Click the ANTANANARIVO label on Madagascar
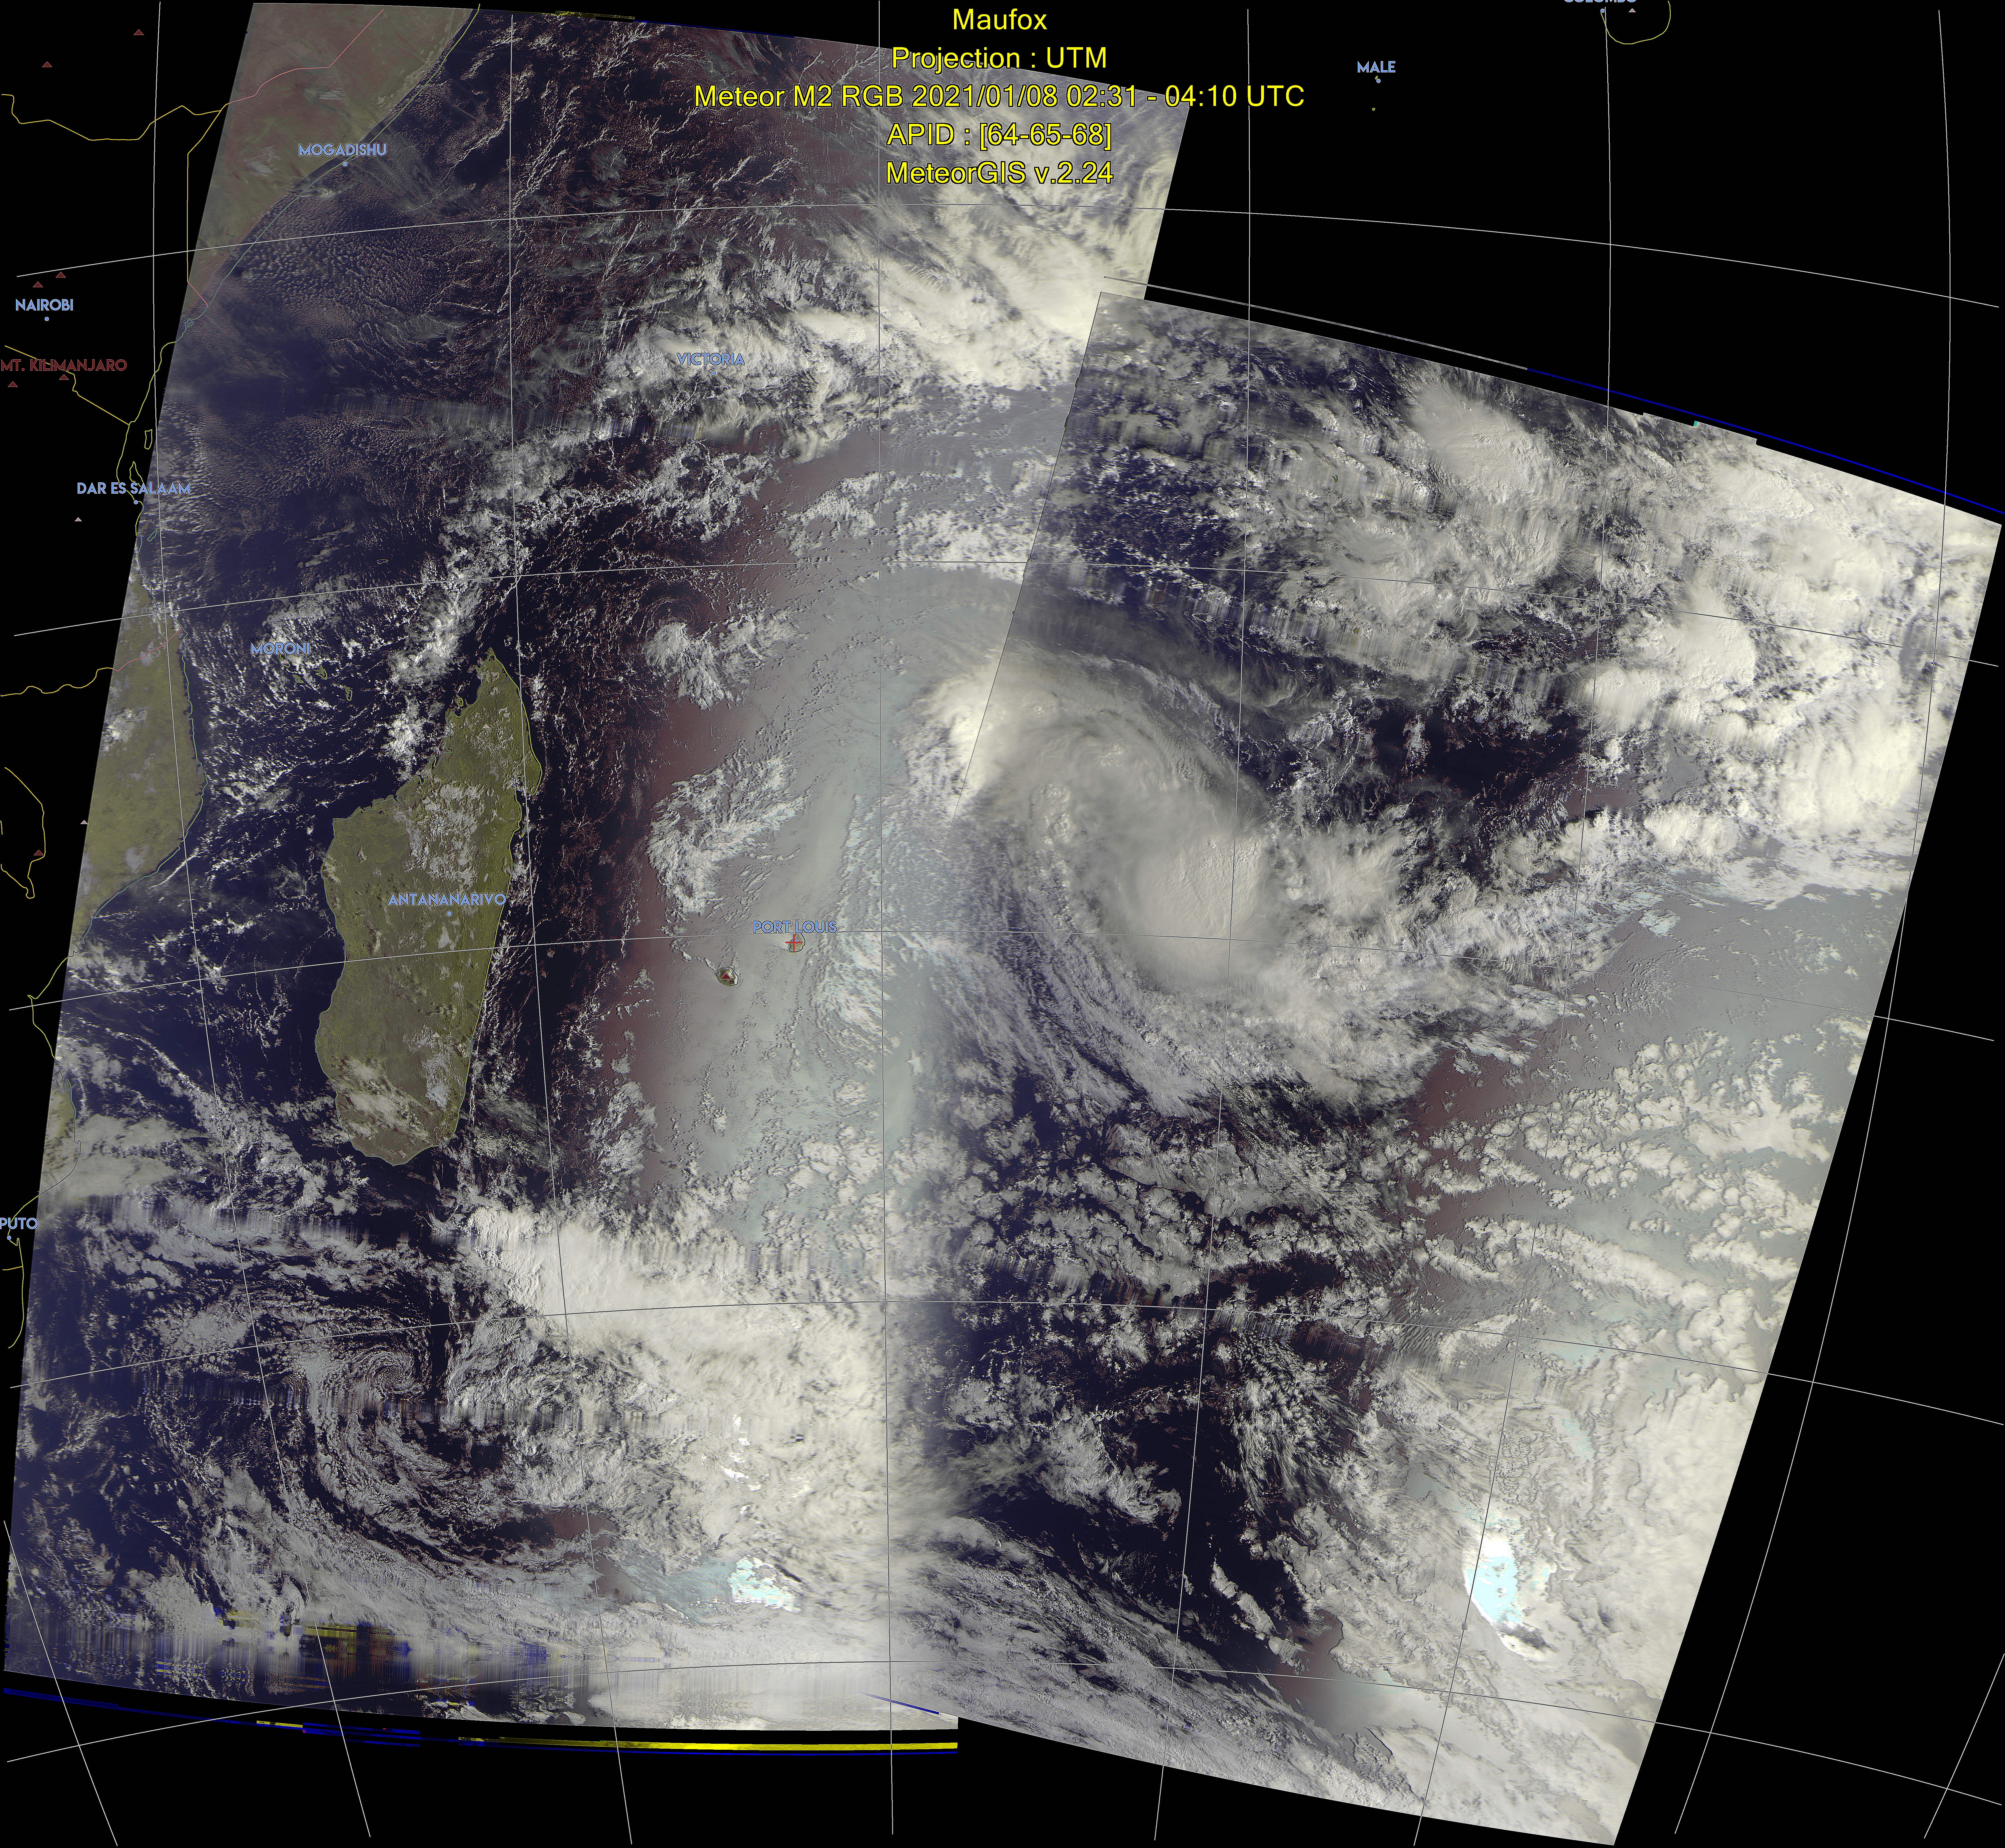Image resolution: width=2005 pixels, height=1848 pixels. (447, 900)
